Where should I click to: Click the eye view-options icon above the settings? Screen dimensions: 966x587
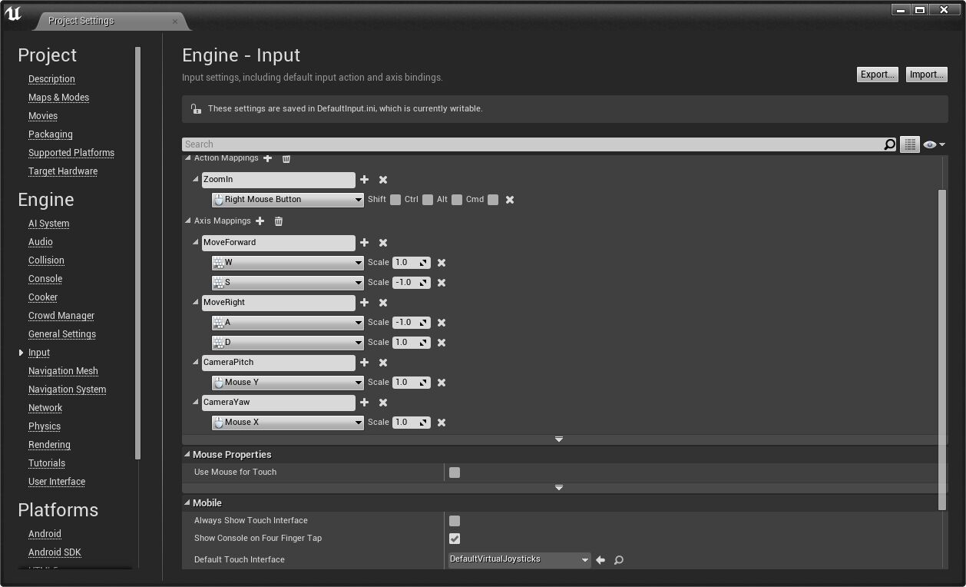click(x=930, y=144)
